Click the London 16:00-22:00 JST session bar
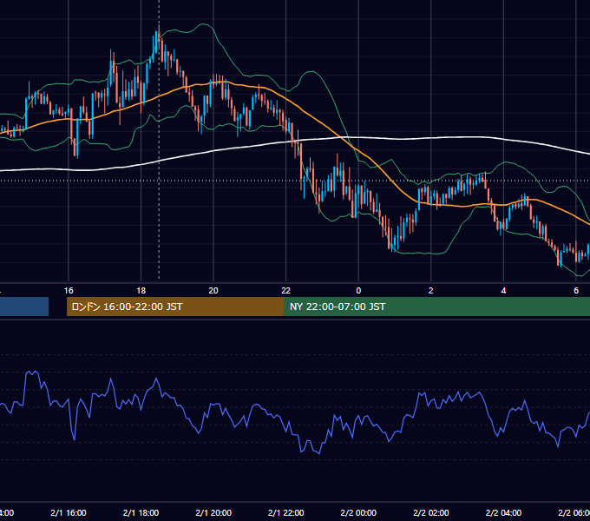Screen dimensions: 590x521 coord(175,307)
